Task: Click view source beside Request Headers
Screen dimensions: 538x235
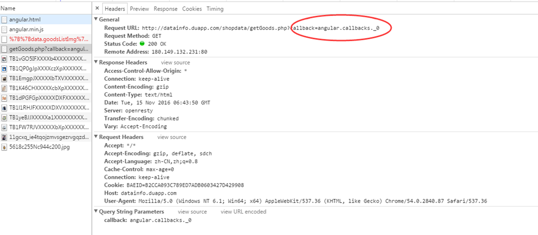Action: click(x=172, y=137)
